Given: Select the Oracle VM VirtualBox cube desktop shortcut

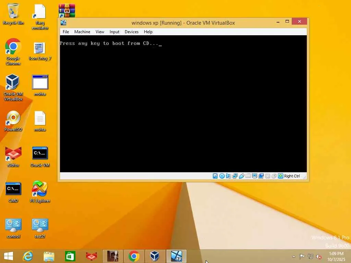Looking at the screenshot, I should pos(13,87).
